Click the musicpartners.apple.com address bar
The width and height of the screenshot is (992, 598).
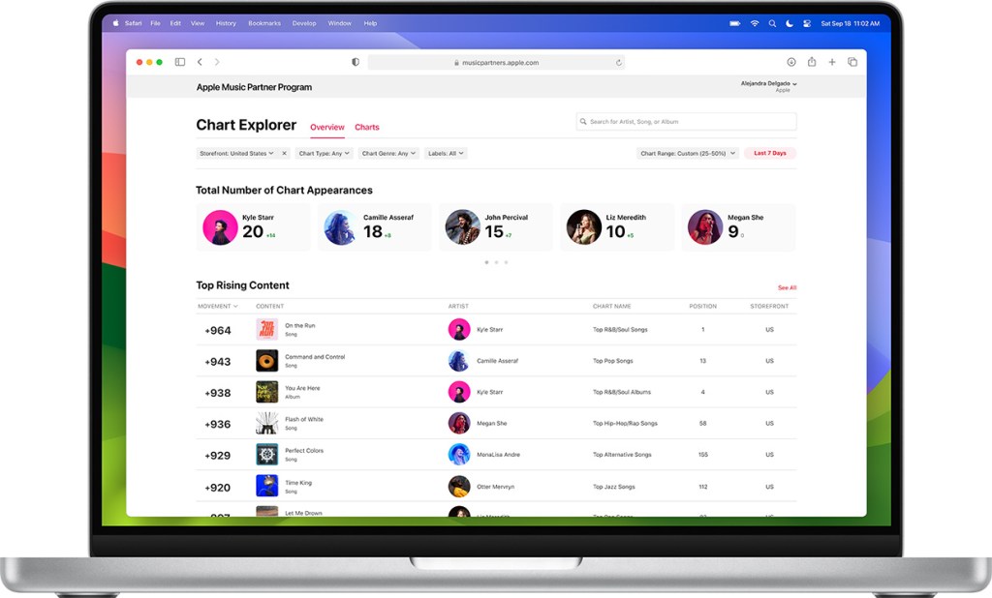(497, 63)
